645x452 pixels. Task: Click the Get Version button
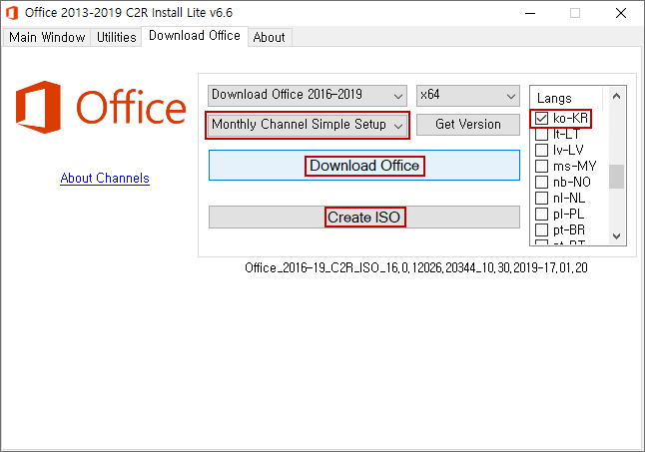[x=468, y=125]
